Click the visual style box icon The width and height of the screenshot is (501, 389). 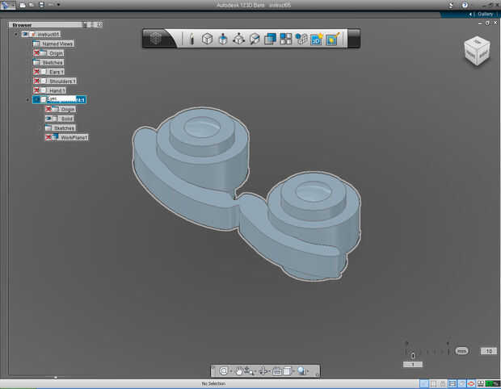tap(287, 370)
